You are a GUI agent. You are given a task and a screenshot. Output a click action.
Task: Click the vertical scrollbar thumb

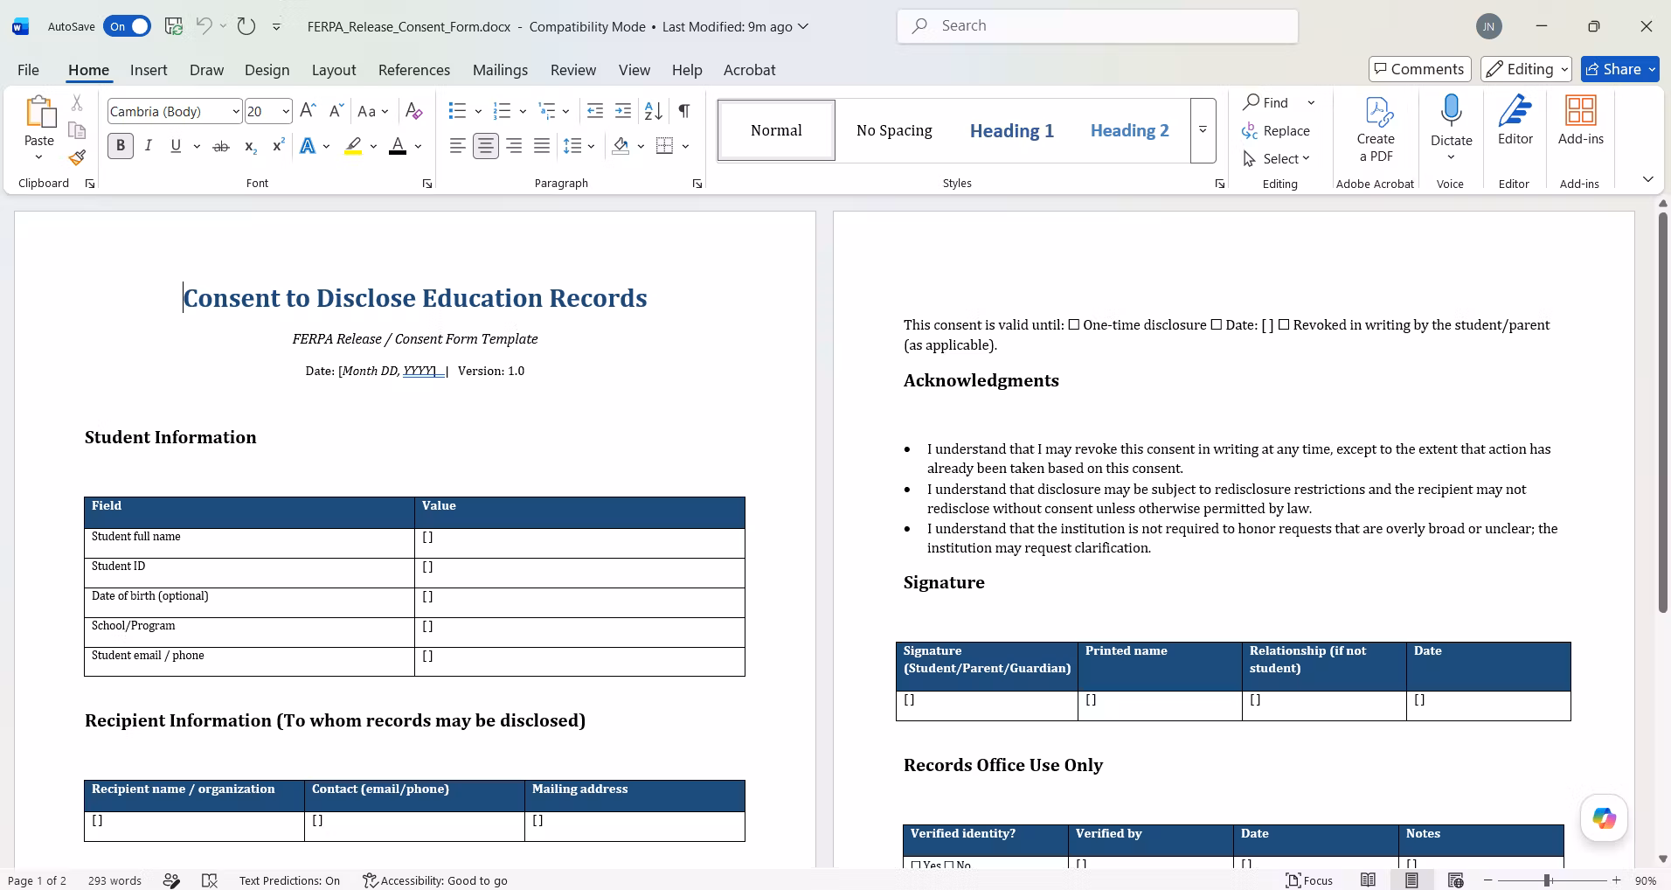coord(1663,413)
